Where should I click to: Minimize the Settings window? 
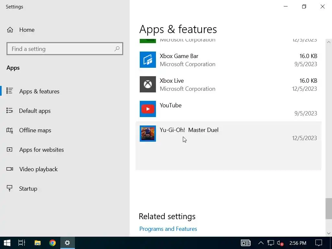286,6
